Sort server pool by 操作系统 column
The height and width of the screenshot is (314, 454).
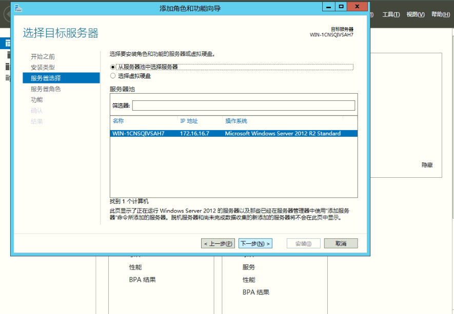pyautogui.click(x=236, y=121)
